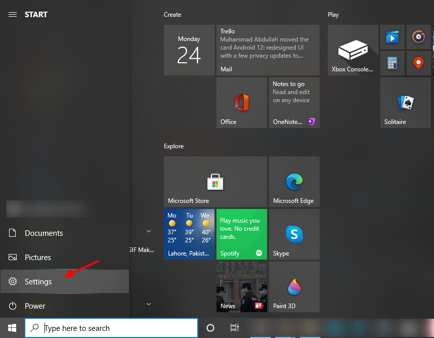Open the Xbox Console Companion tile
This screenshot has height=338, width=434.
[x=353, y=50]
